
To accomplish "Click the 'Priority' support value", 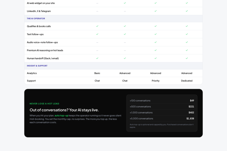I will pos(155,81).
